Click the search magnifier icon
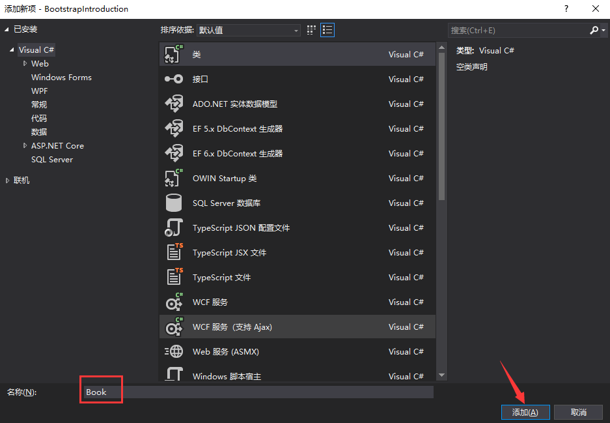The image size is (610, 423). tap(594, 30)
